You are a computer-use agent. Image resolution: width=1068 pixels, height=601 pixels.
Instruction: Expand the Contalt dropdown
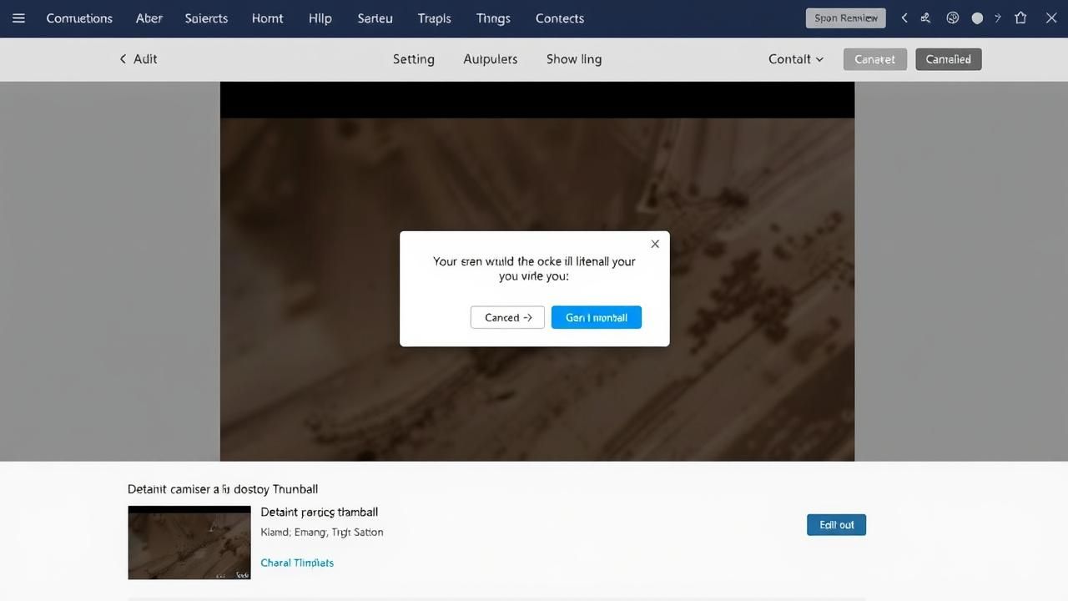click(x=795, y=59)
